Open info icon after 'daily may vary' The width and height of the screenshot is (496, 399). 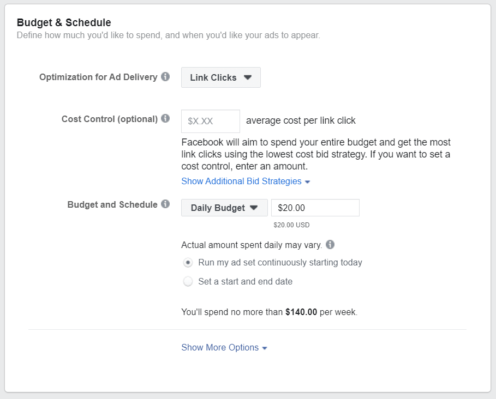click(330, 245)
